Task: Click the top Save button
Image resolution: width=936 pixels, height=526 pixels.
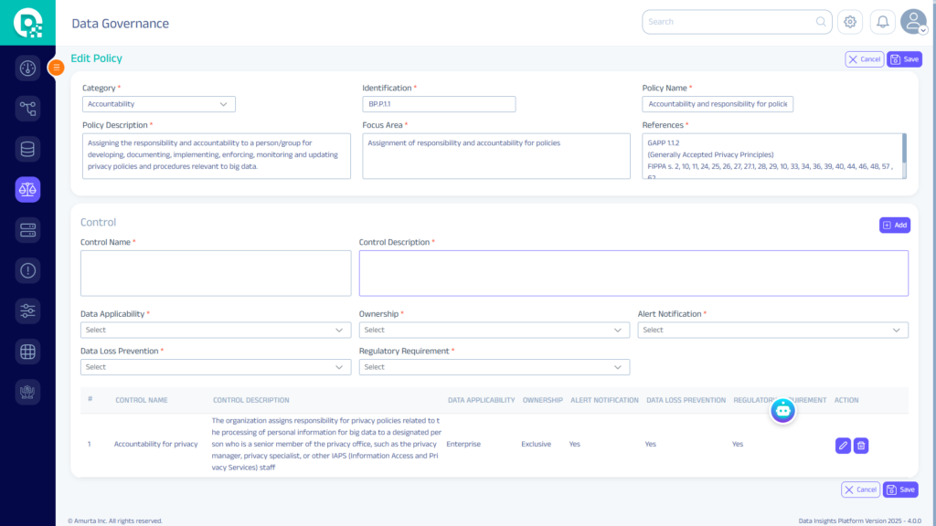Action: 904,59
